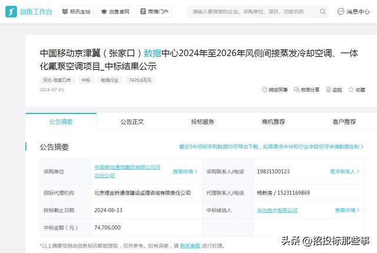The image size is (377, 253).
Task: Select the 公告摘要 tab
Action: [x=61, y=121]
